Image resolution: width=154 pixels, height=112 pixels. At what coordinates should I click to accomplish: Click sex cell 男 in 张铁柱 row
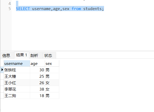(52, 70)
